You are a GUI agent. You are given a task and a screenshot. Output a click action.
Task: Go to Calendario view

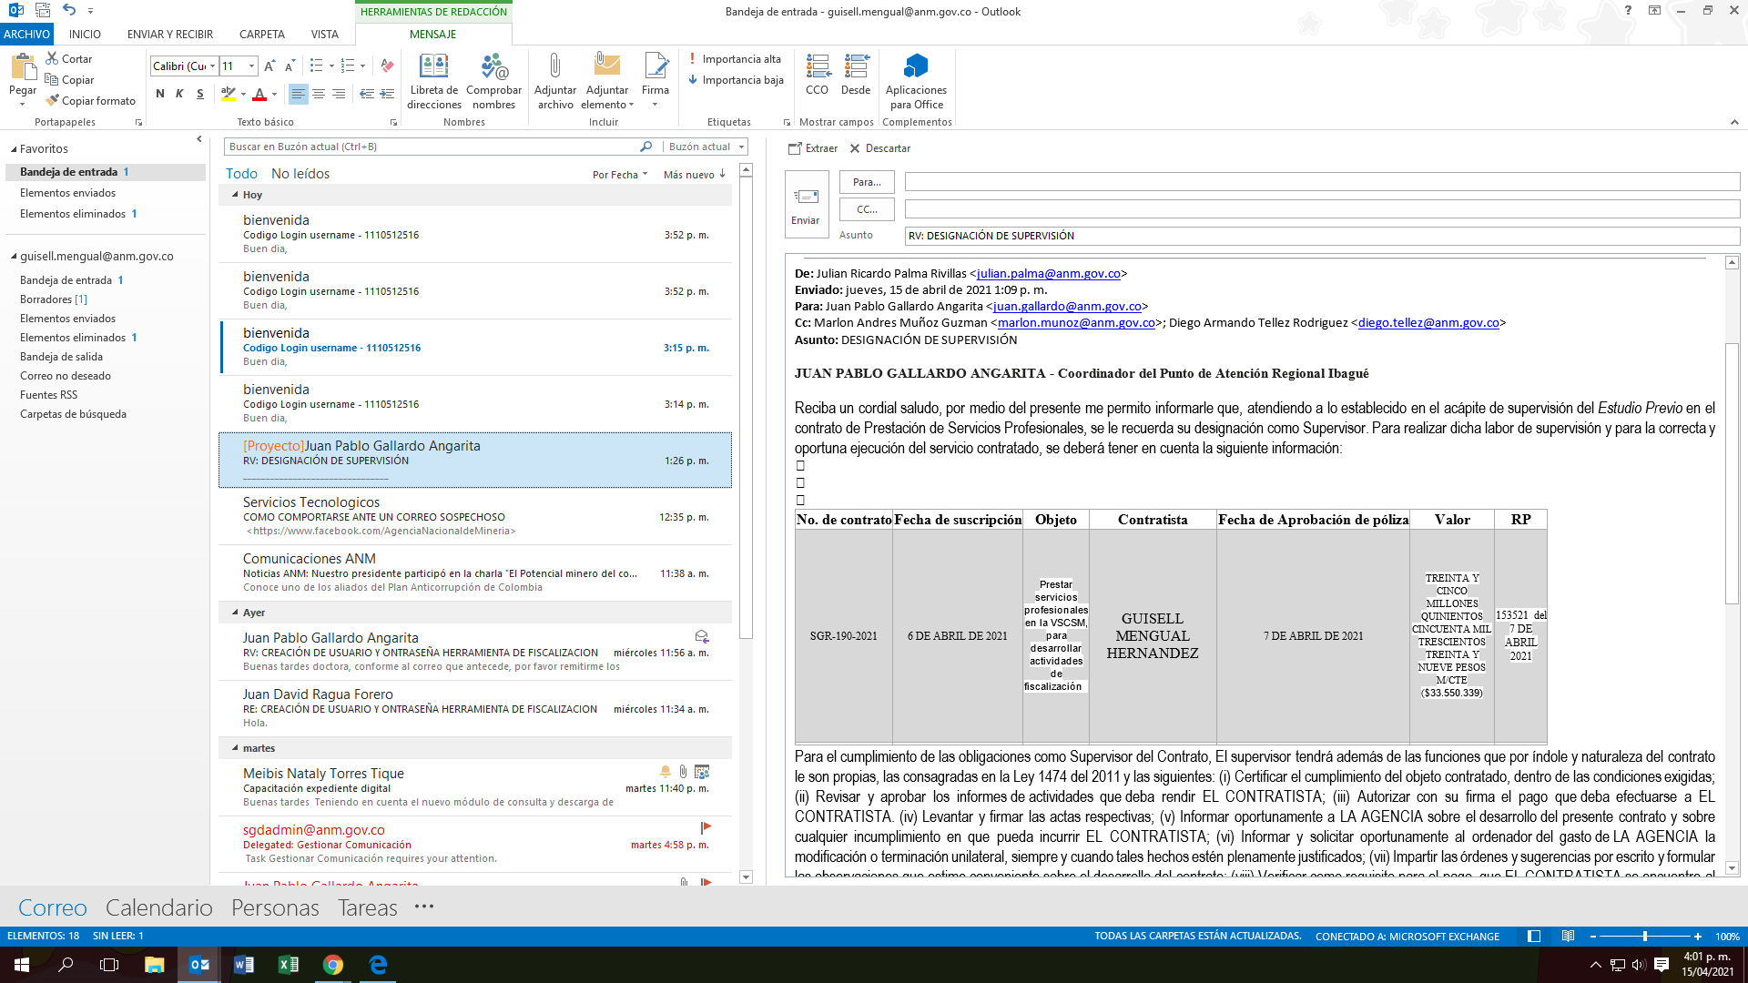159,907
